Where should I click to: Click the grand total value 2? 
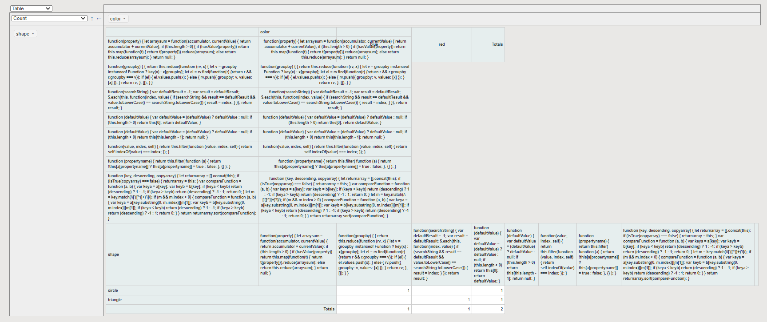[488, 309]
